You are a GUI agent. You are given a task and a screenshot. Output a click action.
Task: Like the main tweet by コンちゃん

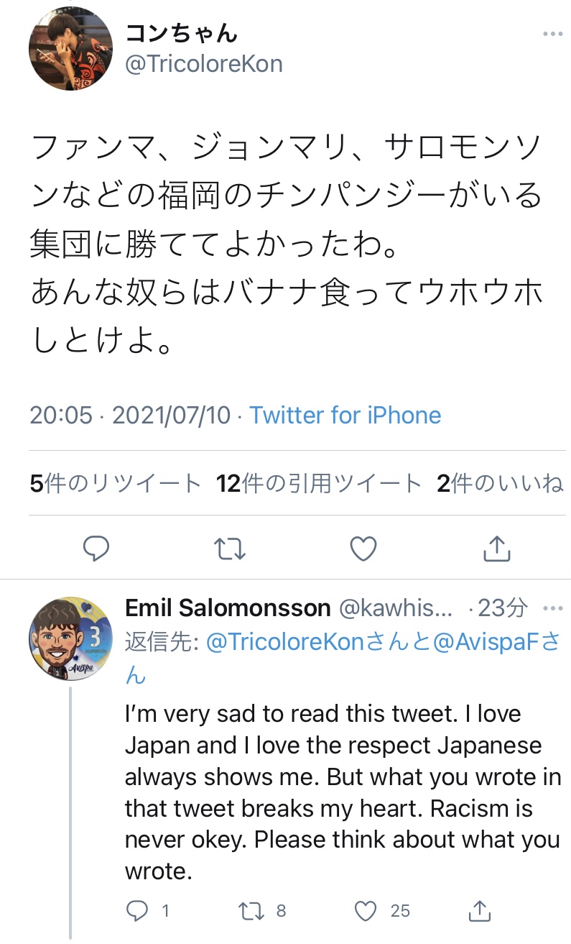(363, 549)
